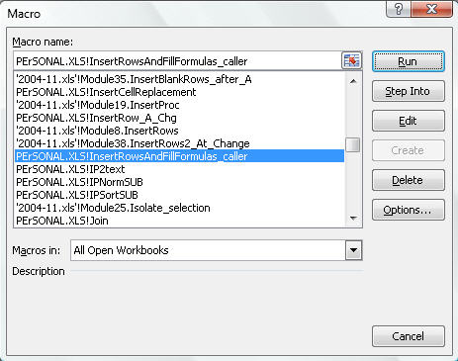This screenshot has height=361, width=458.
Task: Click the collapse dialog range-select icon
Action: (351, 60)
